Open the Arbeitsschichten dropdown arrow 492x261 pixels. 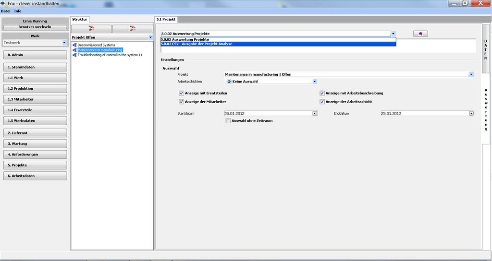click(315, 82)
